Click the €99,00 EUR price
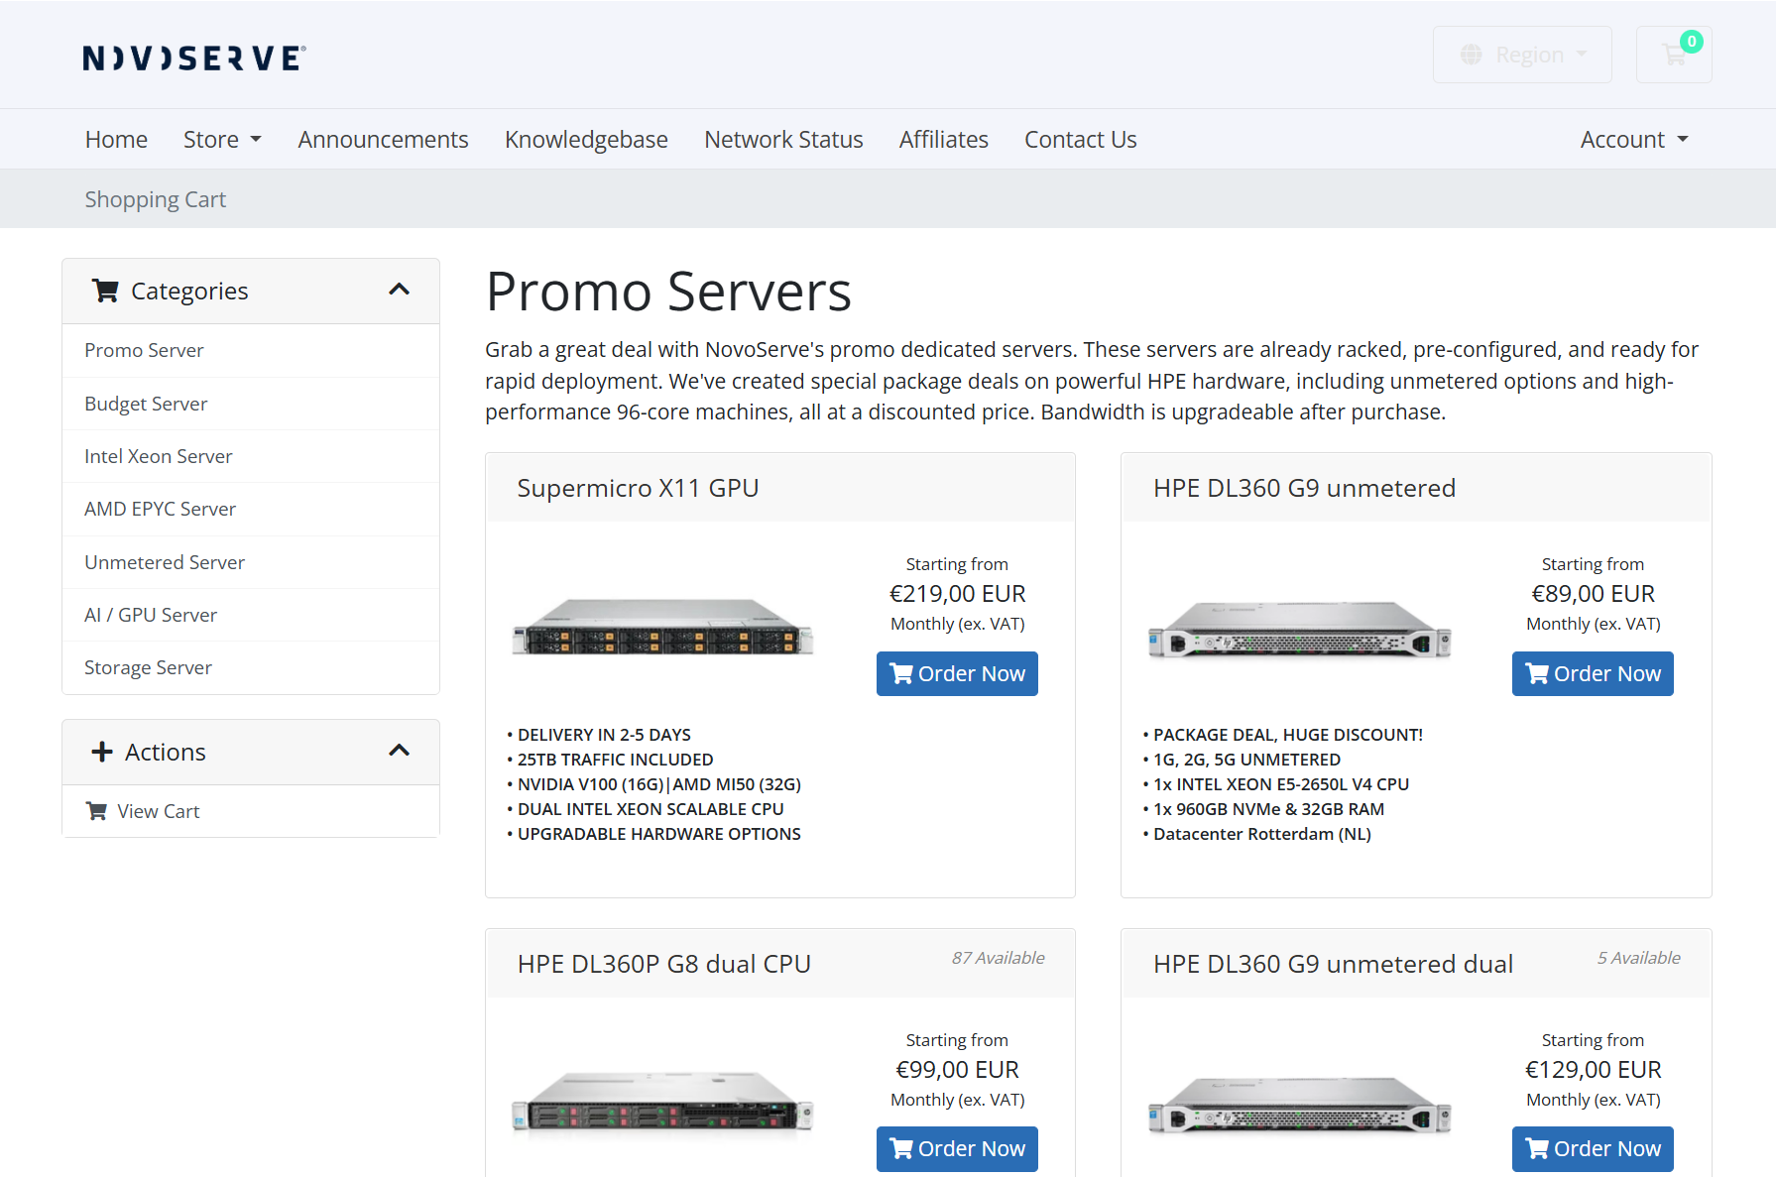Screen dimensions: 1776x1177 click(x=957, y=1070)
